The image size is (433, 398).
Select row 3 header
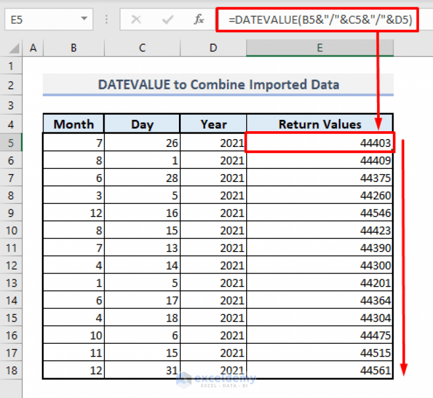[x=11, y=105]
